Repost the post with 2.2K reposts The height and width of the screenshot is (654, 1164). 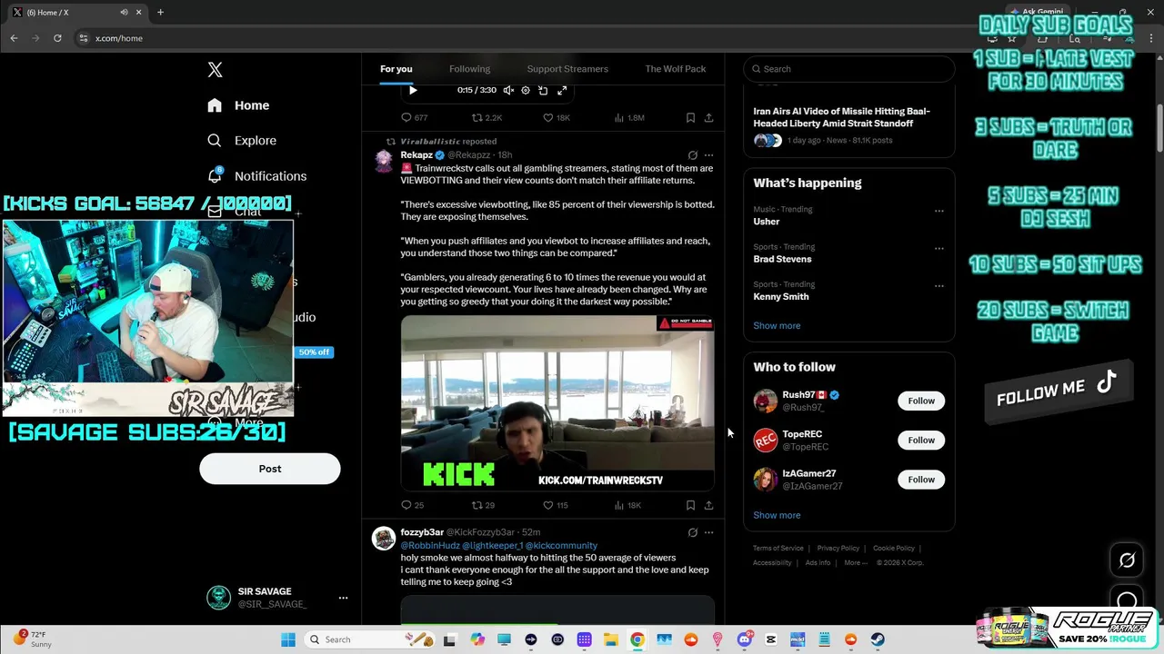tap(487, 118)
